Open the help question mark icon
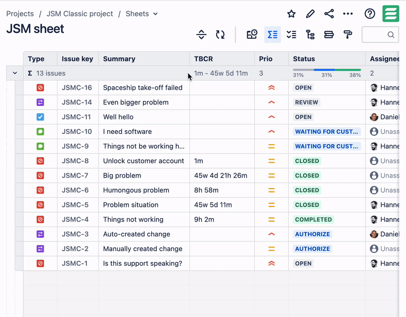Image resolution: width=406 pixels, height=317 pixels. click(370, 14)
